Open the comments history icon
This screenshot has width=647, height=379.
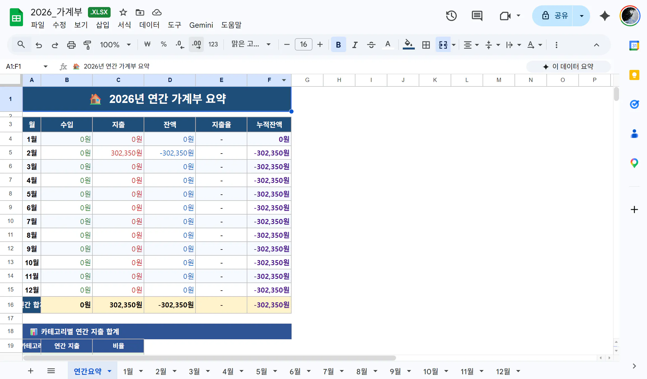click(477, 16)
